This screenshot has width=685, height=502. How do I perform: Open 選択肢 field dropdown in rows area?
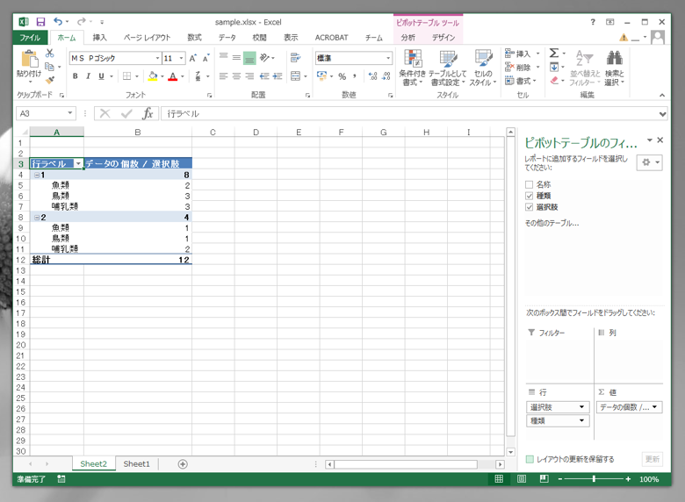(x=581, y=407)
